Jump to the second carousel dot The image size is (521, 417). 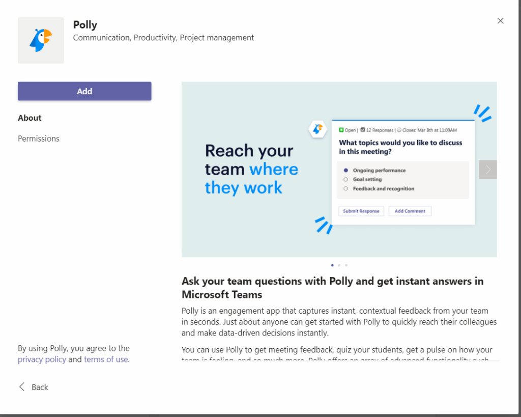[339, 265]
